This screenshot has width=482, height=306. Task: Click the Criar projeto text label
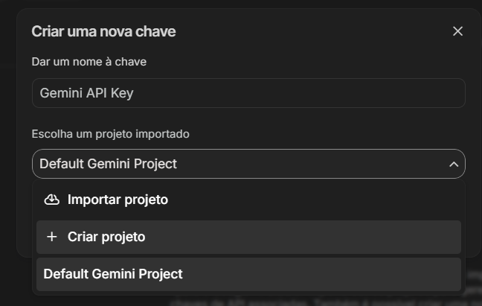[x=106, y=237]
